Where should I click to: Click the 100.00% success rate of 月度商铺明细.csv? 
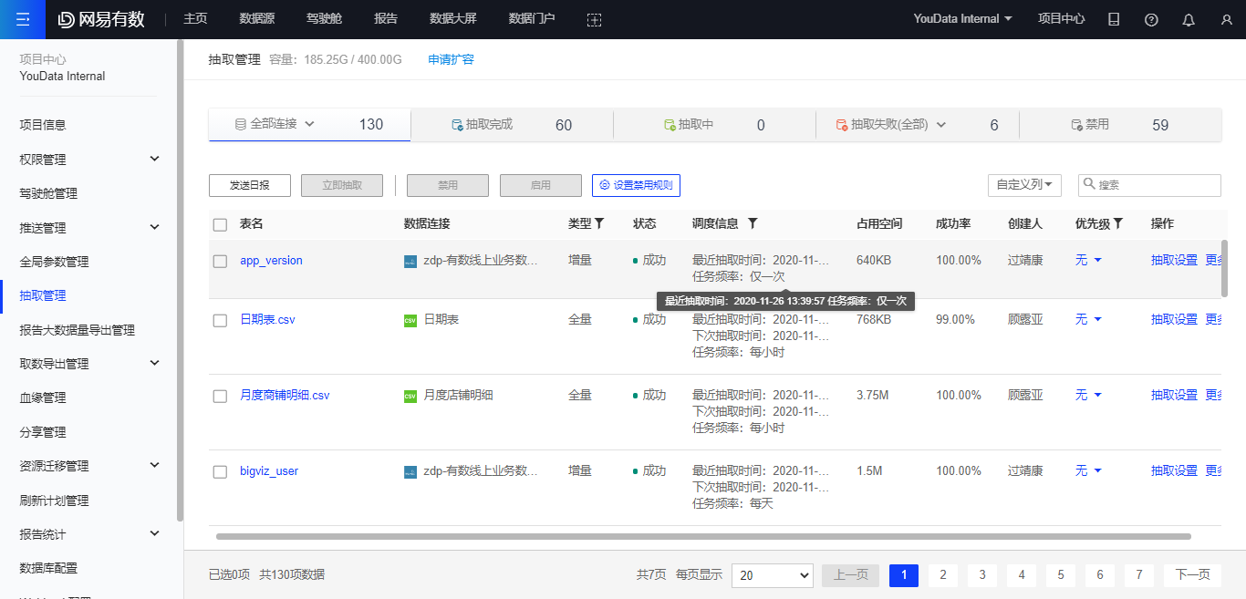958,396
